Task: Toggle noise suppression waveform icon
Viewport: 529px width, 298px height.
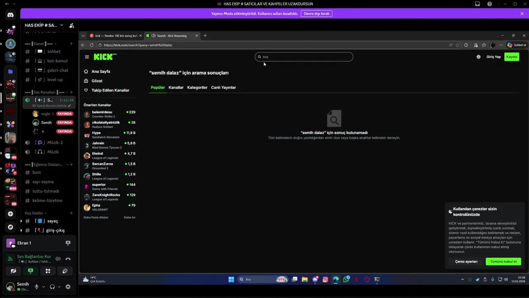Action: (58, 259)
